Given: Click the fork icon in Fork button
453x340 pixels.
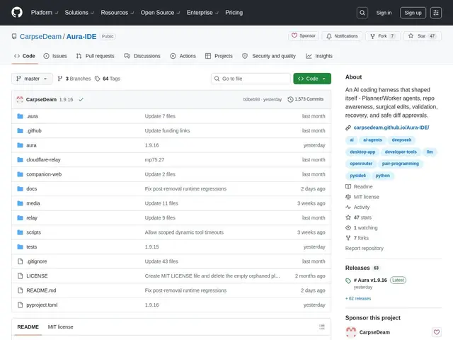Looking at the screenshot, I should [372, 36].
